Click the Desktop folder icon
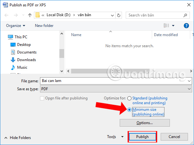This screenshot has height=145, width=194. [x=13, y=45]
